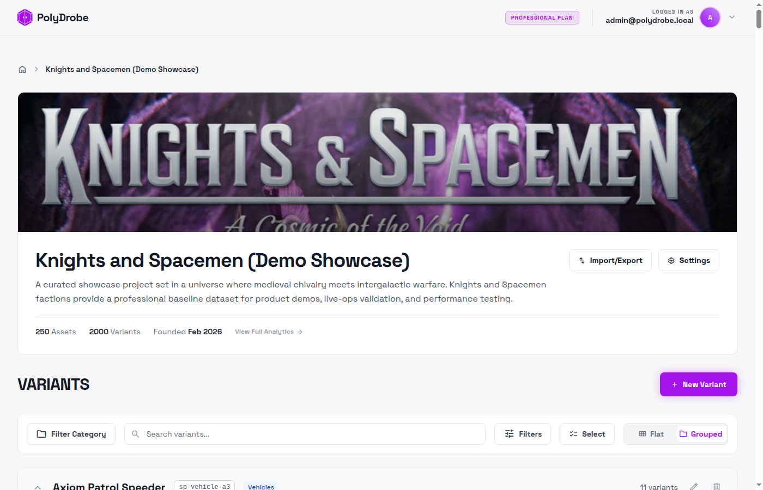763x490 pixels.
Task: Open project Settings
Action: click(x=688, y=260)
